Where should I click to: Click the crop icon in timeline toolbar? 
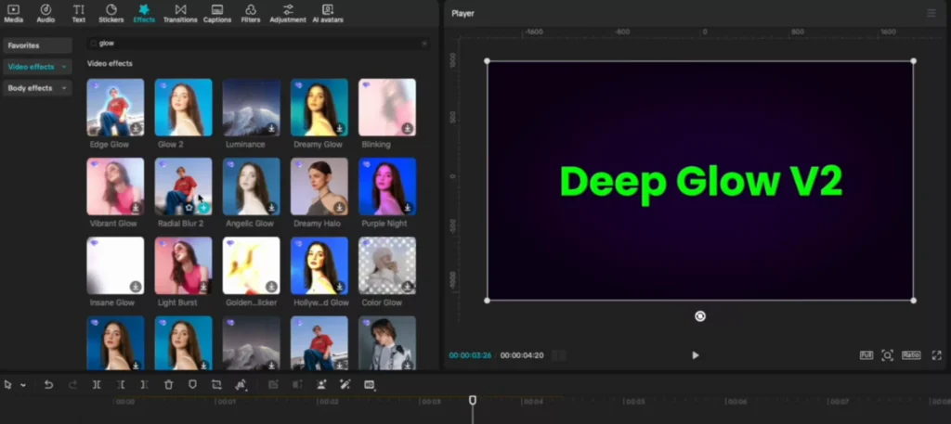[x=216, y=384]
